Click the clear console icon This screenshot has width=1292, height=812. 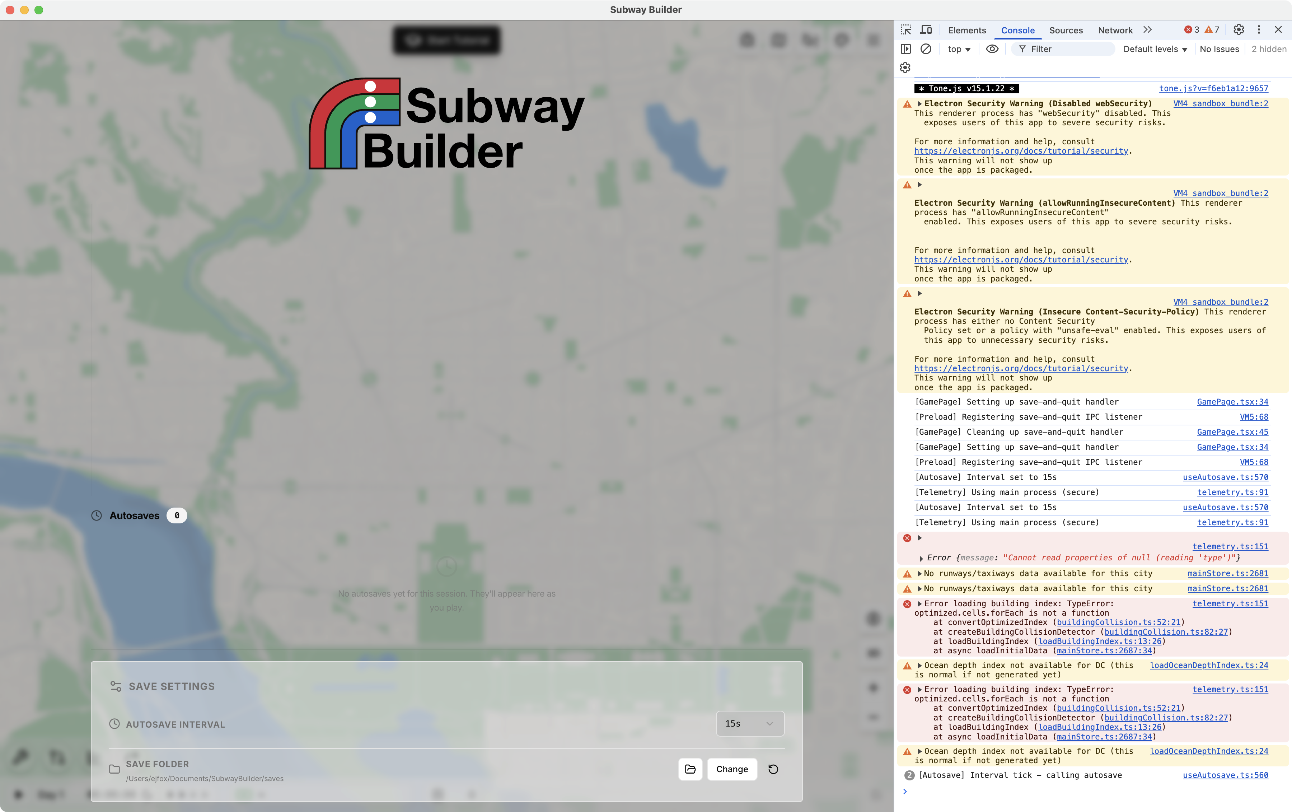click(x=926, y=49)
